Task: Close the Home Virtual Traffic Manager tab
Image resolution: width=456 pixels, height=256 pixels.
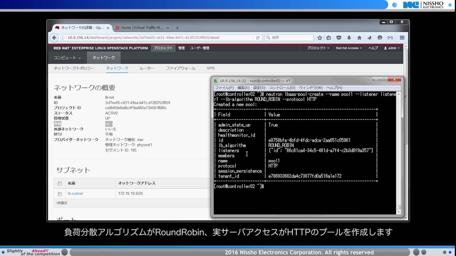Action: pyautogui.click(x=168, y=28)
